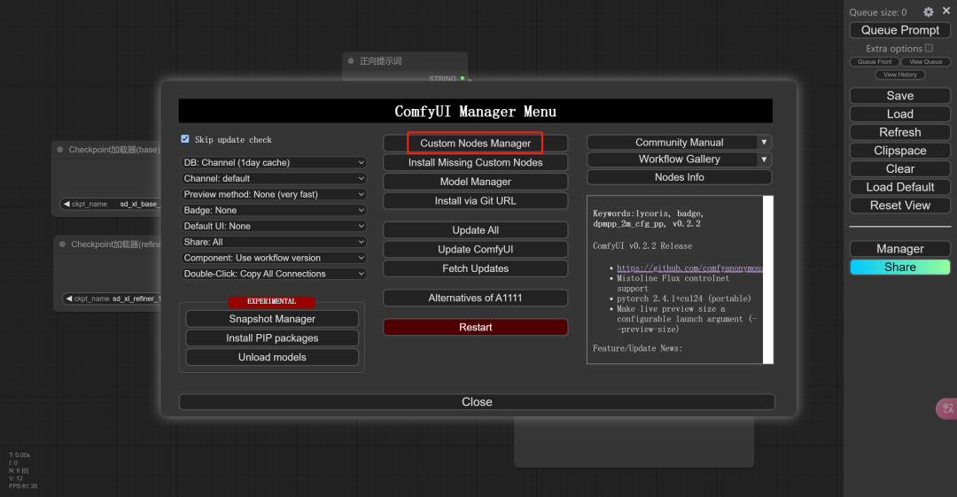This screenshot has height=497, width=957.
Task: Open Clipspace from side panel
Action: coord(899,151)
